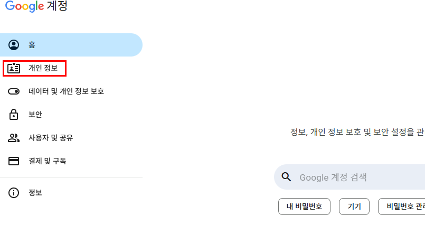
Task: Navigate to 사용자 및 공유 label
Action: coord(51,138)
